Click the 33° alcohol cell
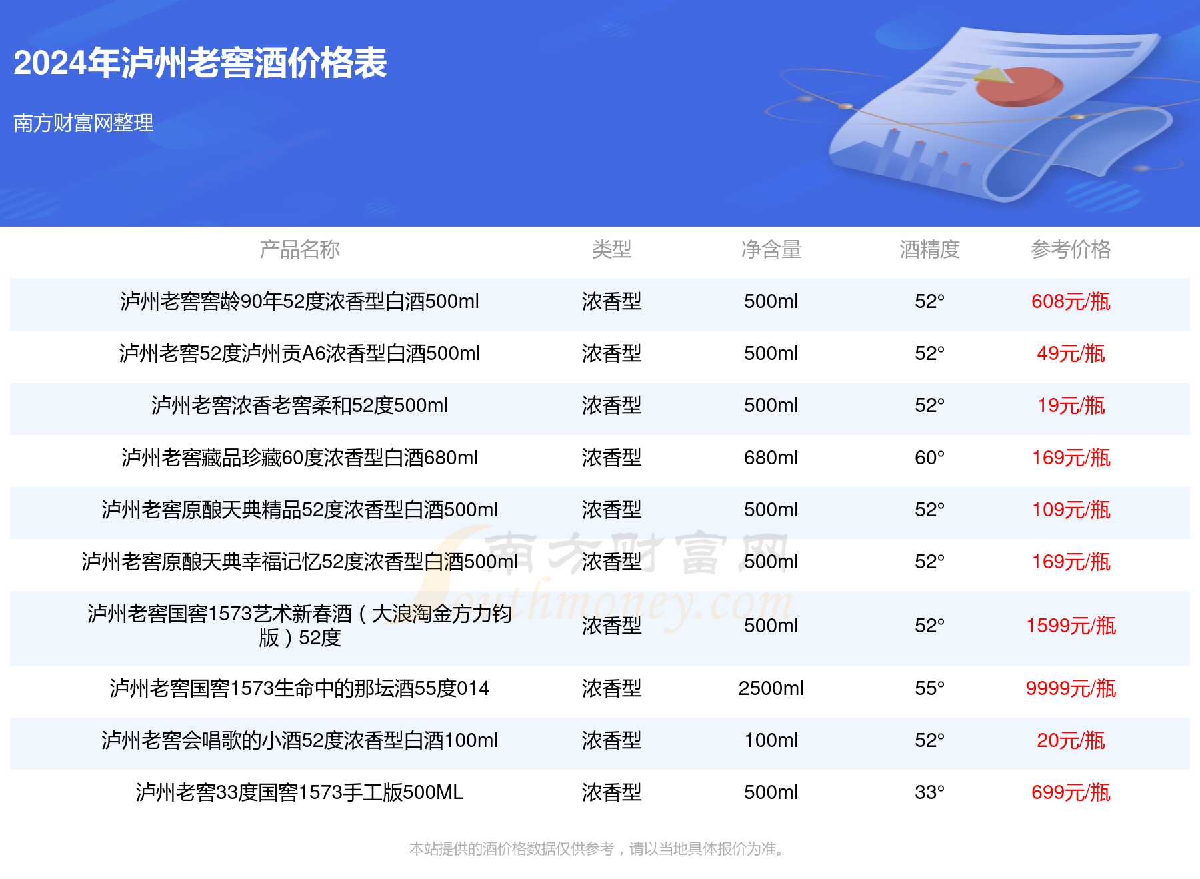The height and width of the screenshot is (879, 1200). pos(929,792)
